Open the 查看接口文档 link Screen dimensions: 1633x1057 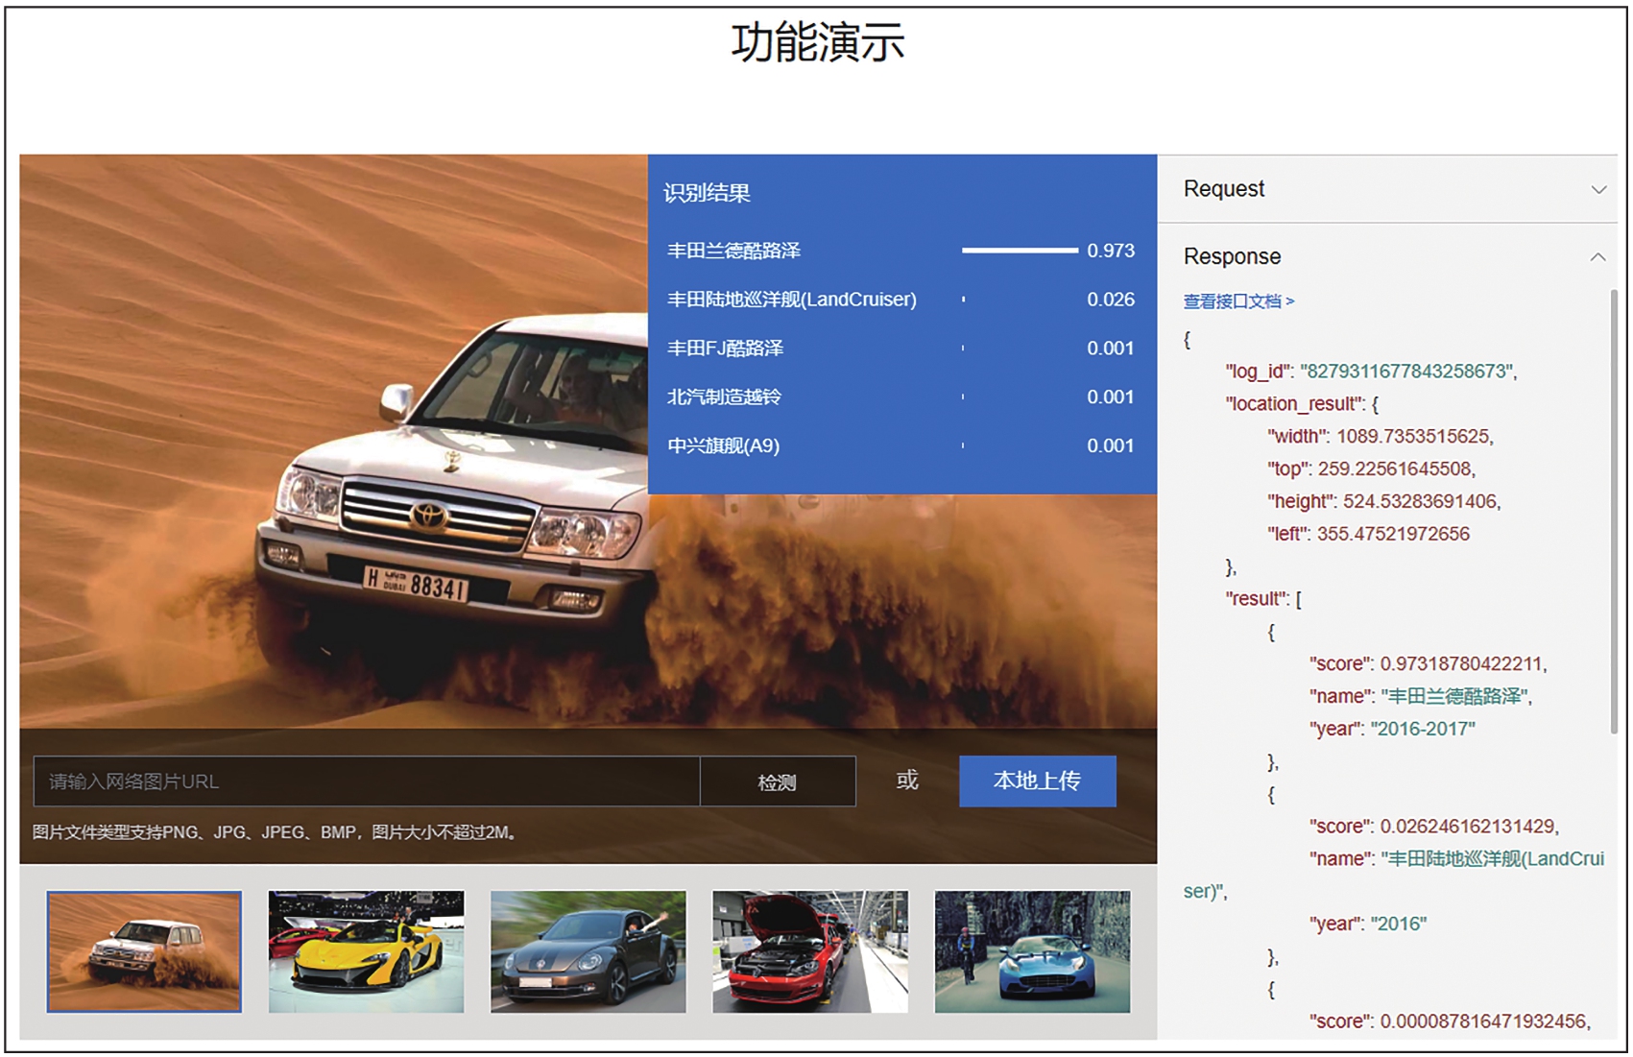tap(1238, 301)
